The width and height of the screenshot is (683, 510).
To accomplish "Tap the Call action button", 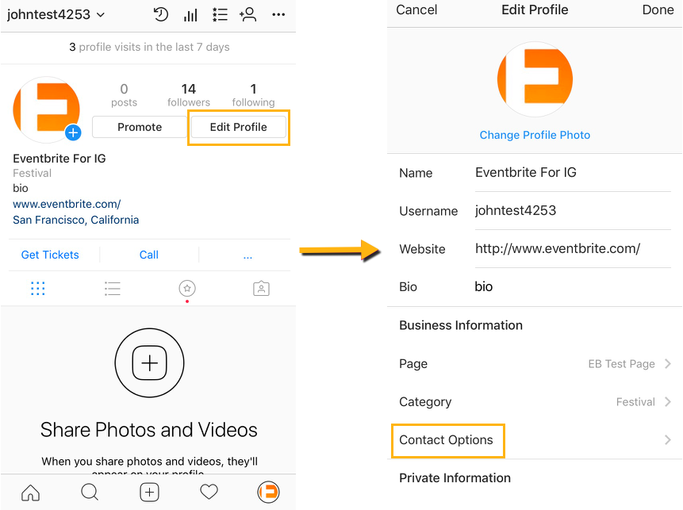I will (149, 255).
